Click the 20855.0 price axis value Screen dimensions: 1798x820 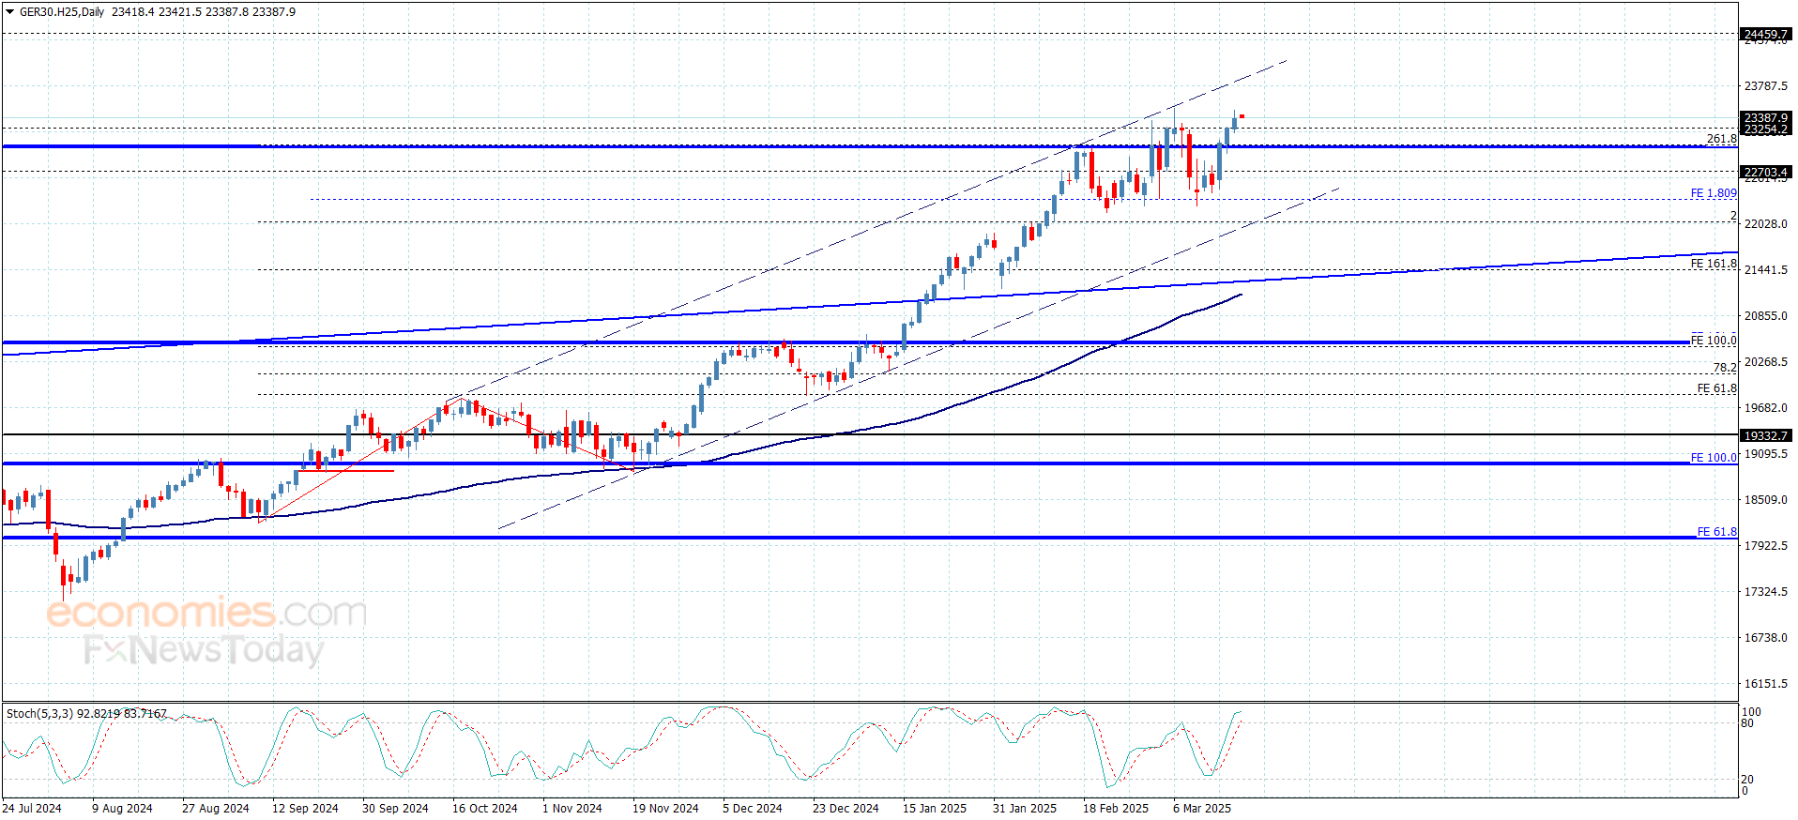[x=1765, y=316]
